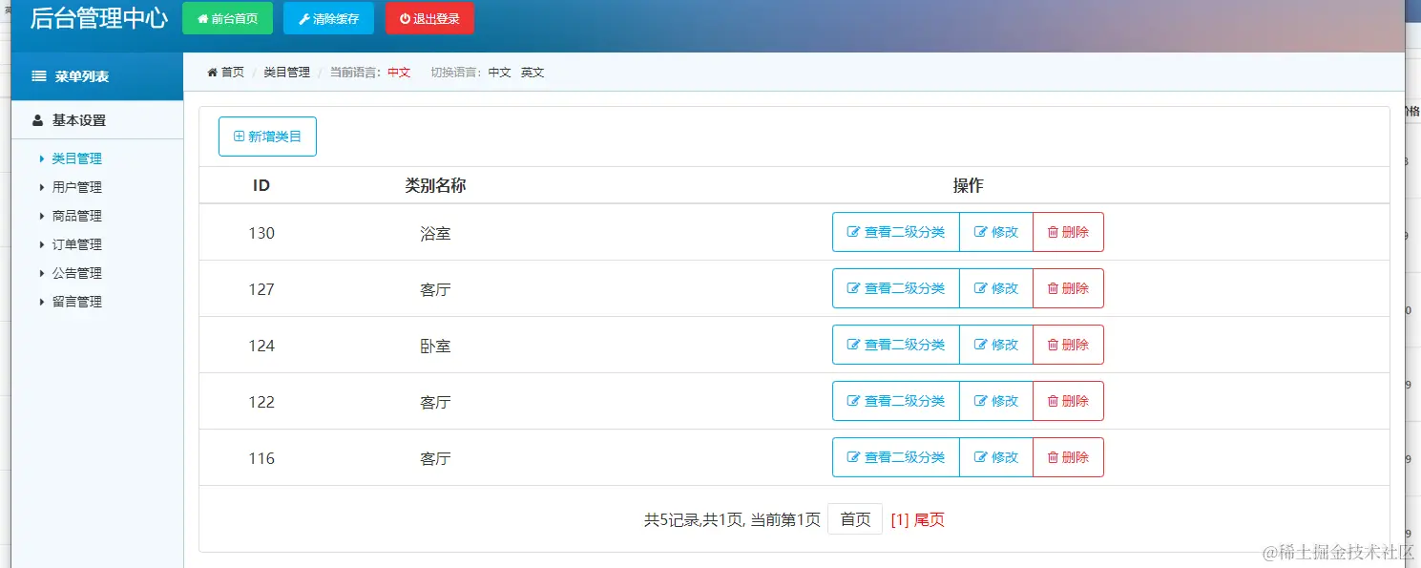Open 公告管理 in the sidebar
This screenshot has height=568, width=1421.
[76, 273]
